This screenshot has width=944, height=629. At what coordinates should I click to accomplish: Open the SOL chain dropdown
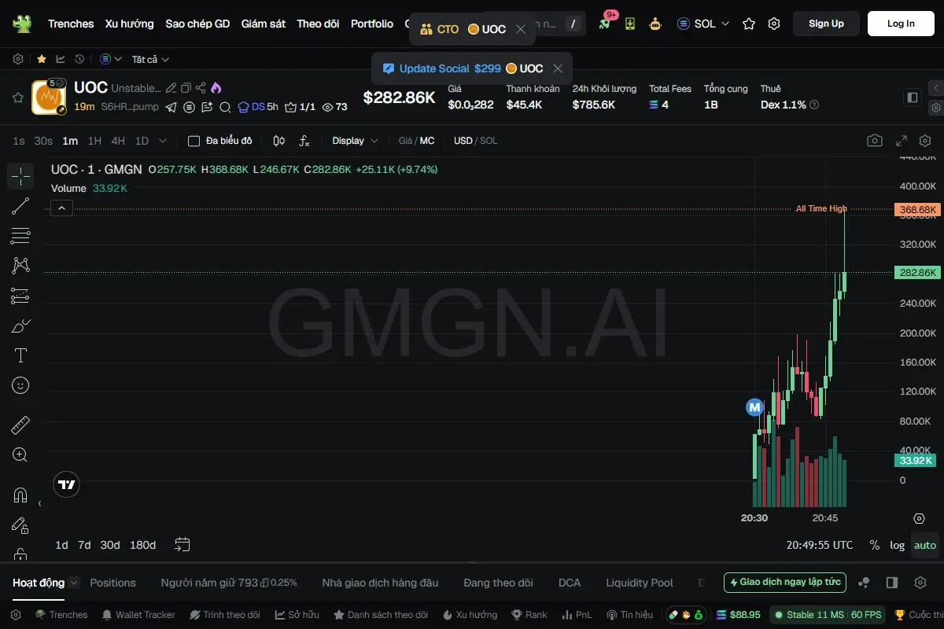tap(703, 24)
